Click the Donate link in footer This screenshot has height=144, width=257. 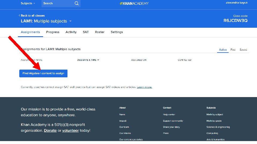pos(50,130)
